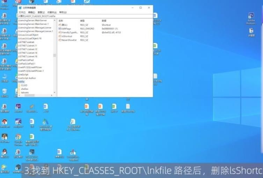263x178 pixels.
Task: Select the LISTNET.Listnet.11 key
Action: pyautogui.click(x=28, y=46)
